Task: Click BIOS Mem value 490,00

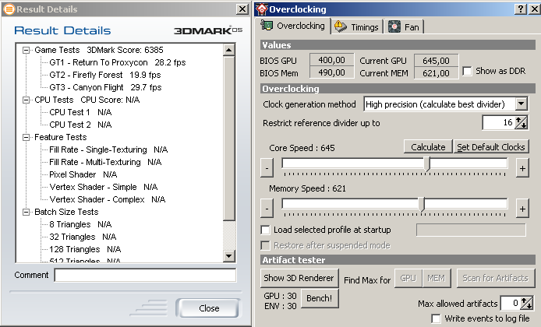Action: 332,72
